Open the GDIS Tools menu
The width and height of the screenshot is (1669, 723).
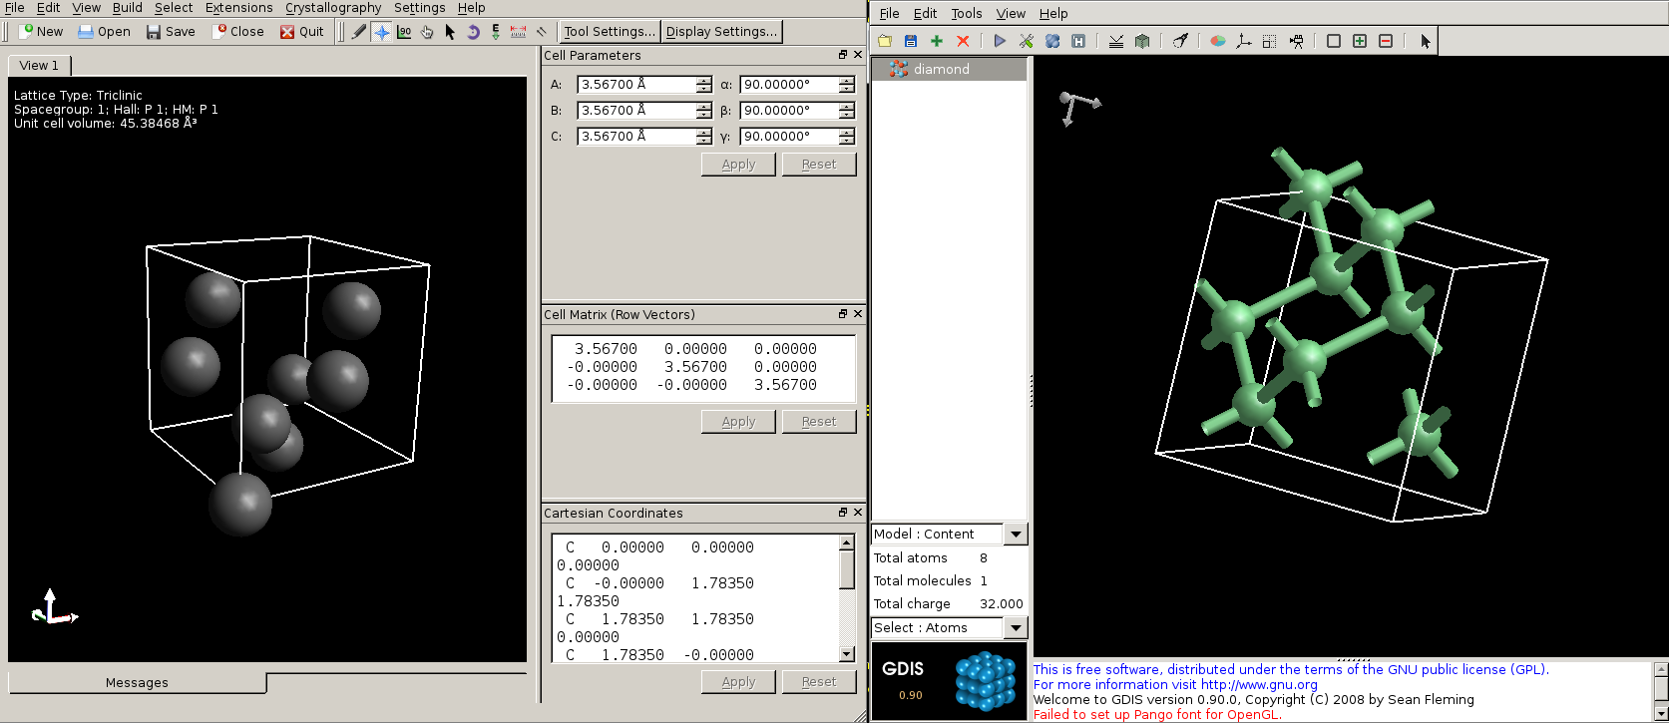point(966,14)
